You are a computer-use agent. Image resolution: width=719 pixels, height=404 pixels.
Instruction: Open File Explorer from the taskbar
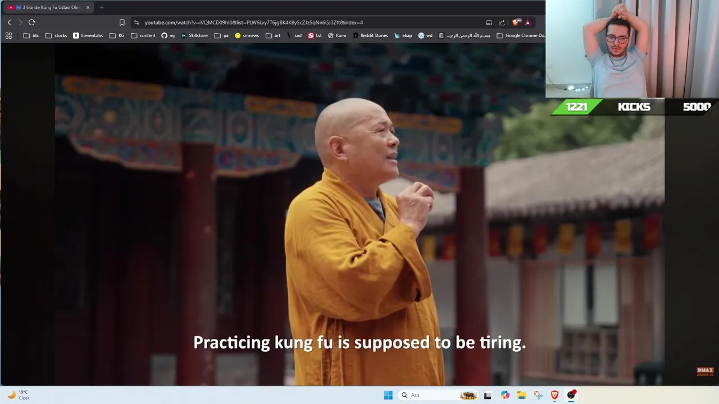(521, 395)
